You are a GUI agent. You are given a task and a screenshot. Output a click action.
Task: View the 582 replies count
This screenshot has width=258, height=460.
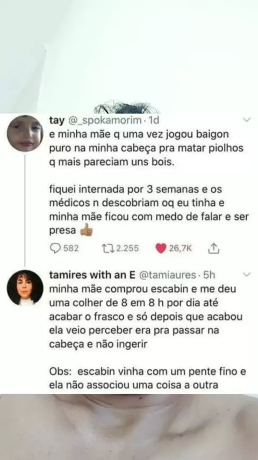(71, 248)
